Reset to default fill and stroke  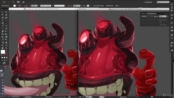click(x=1, y=55)
